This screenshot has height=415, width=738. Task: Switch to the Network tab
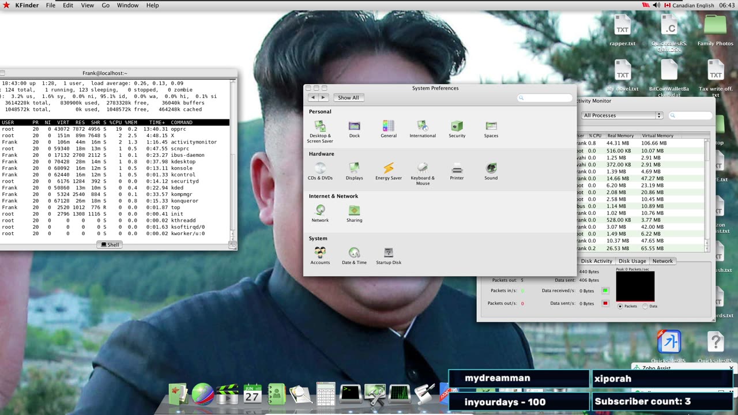[x=662, y=261]
